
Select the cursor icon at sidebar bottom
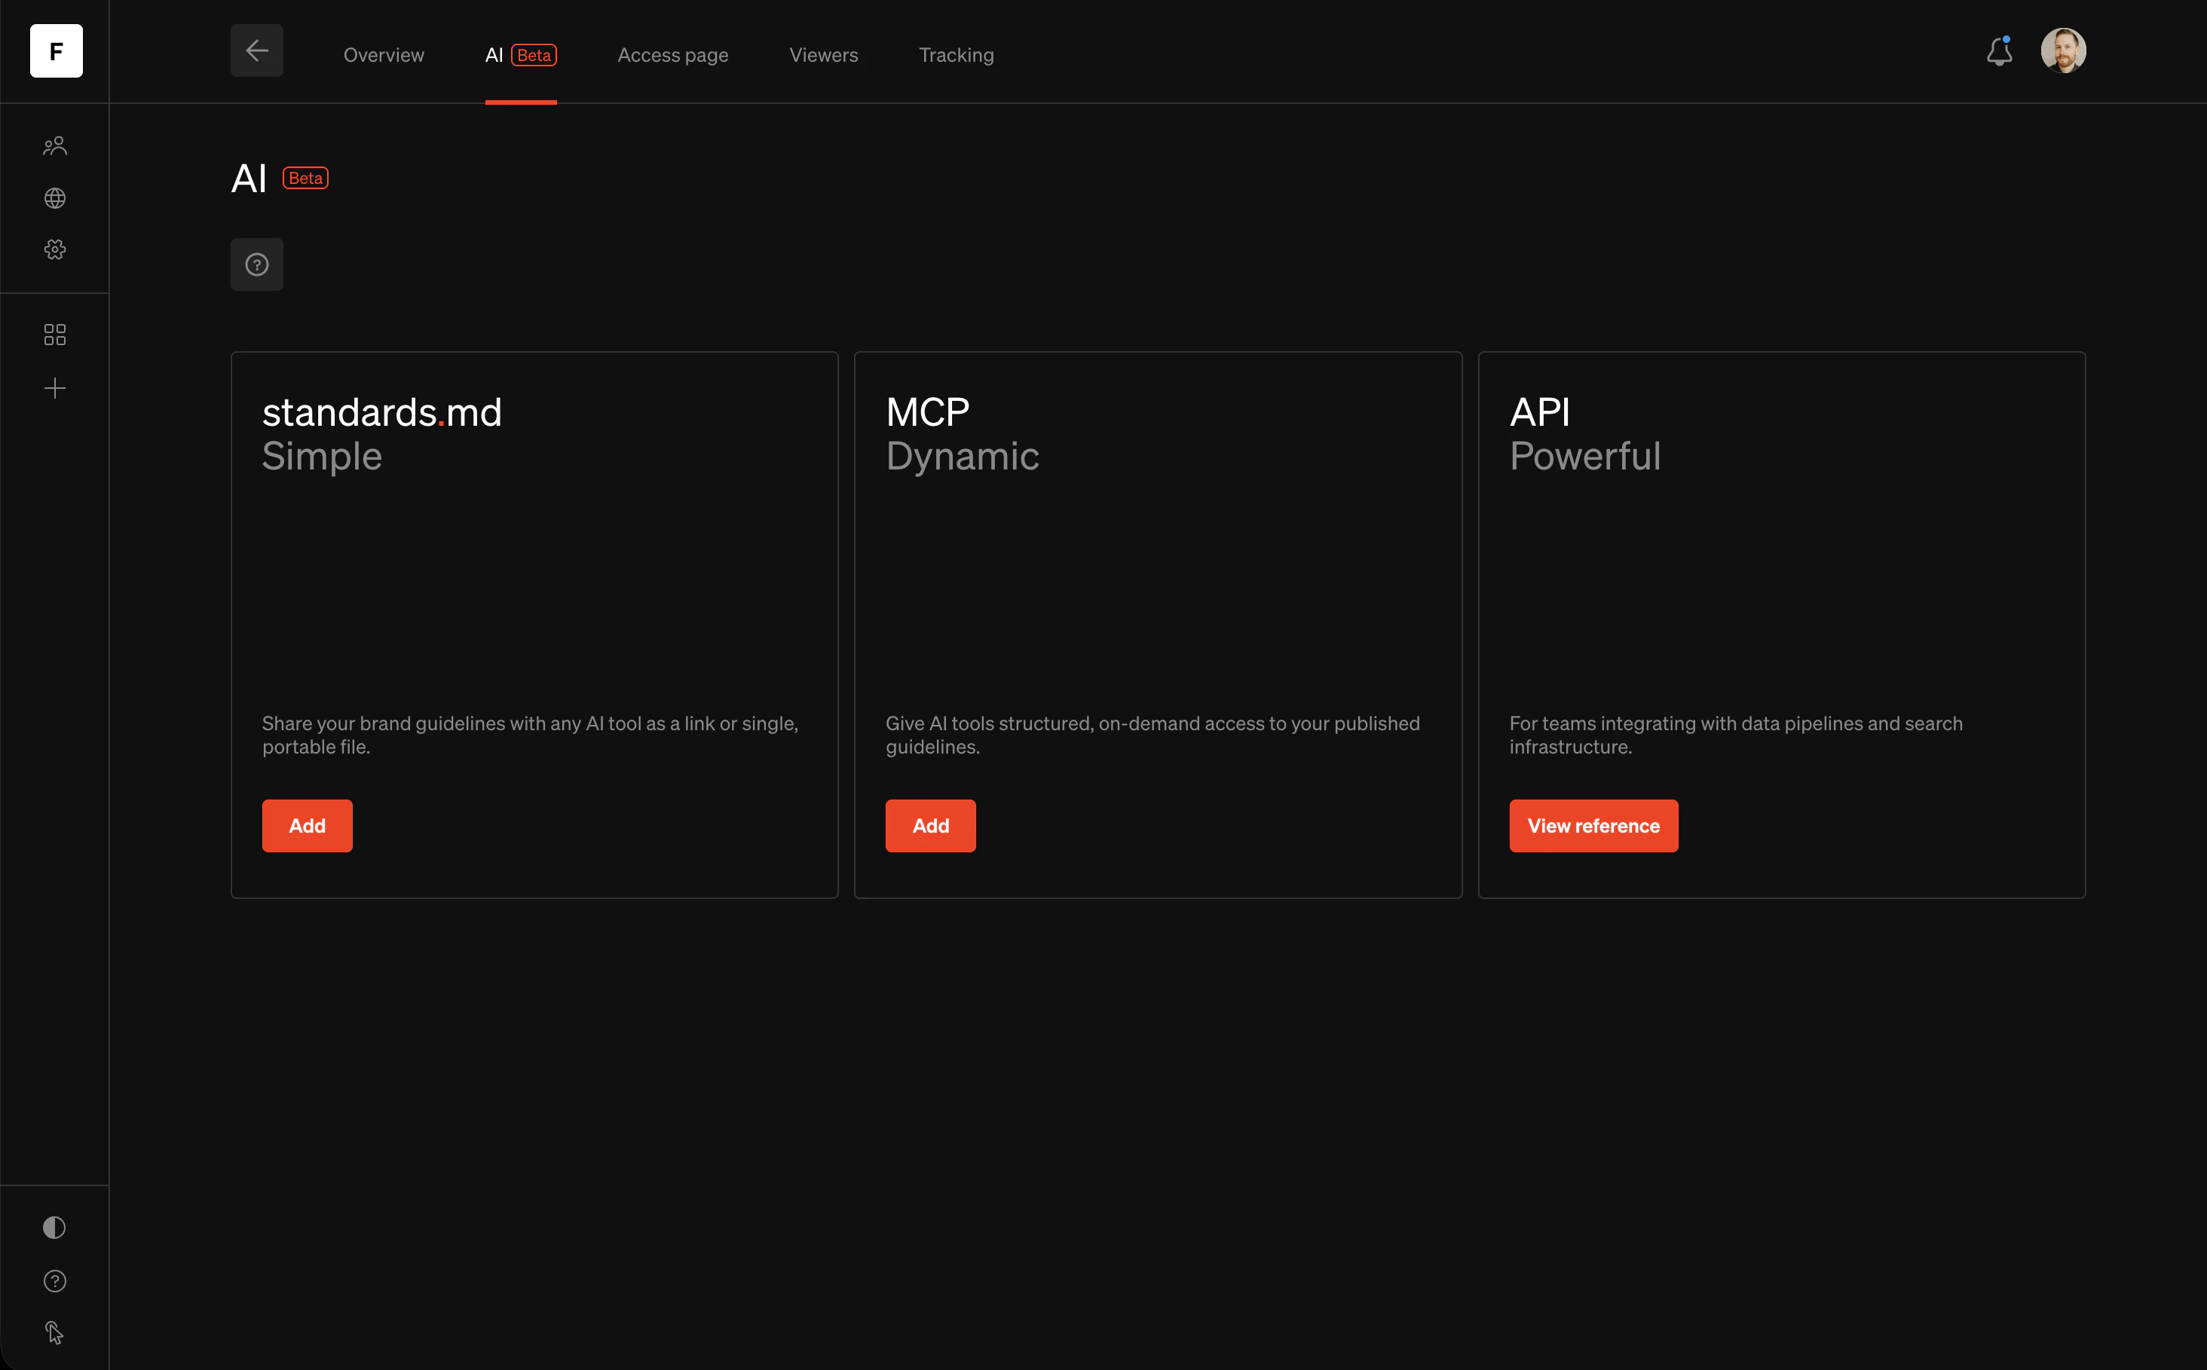pos(54,1332)
